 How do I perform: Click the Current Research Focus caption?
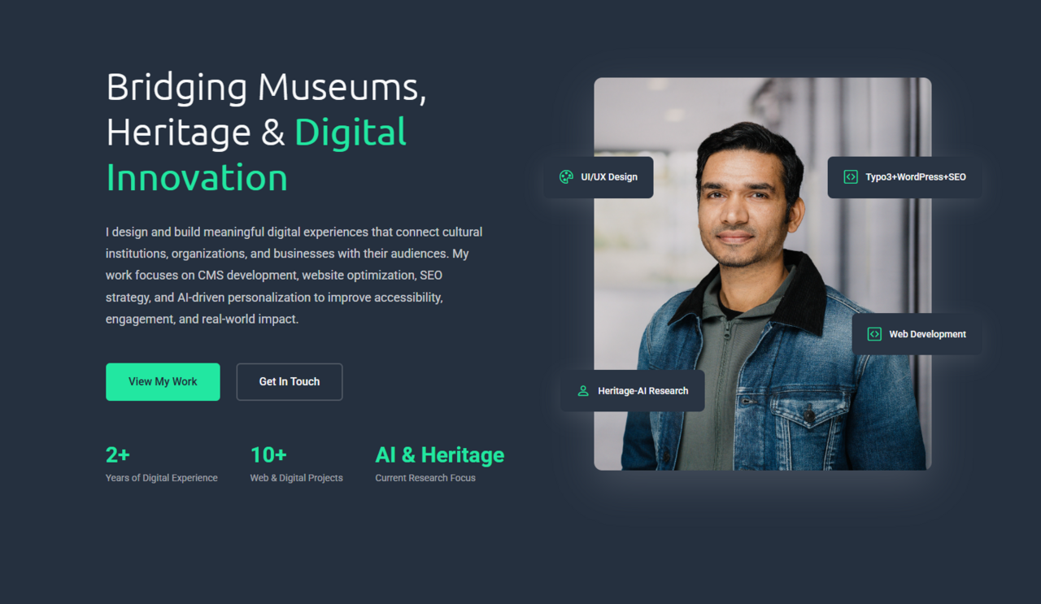coord(425,478)
